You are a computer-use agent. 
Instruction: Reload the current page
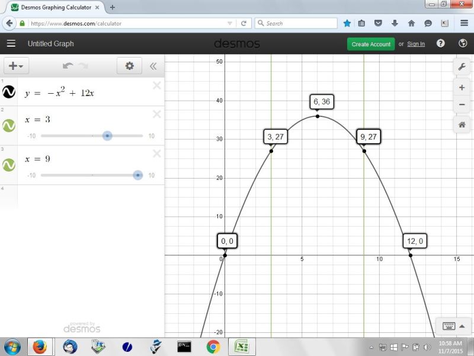click(244, 23)
